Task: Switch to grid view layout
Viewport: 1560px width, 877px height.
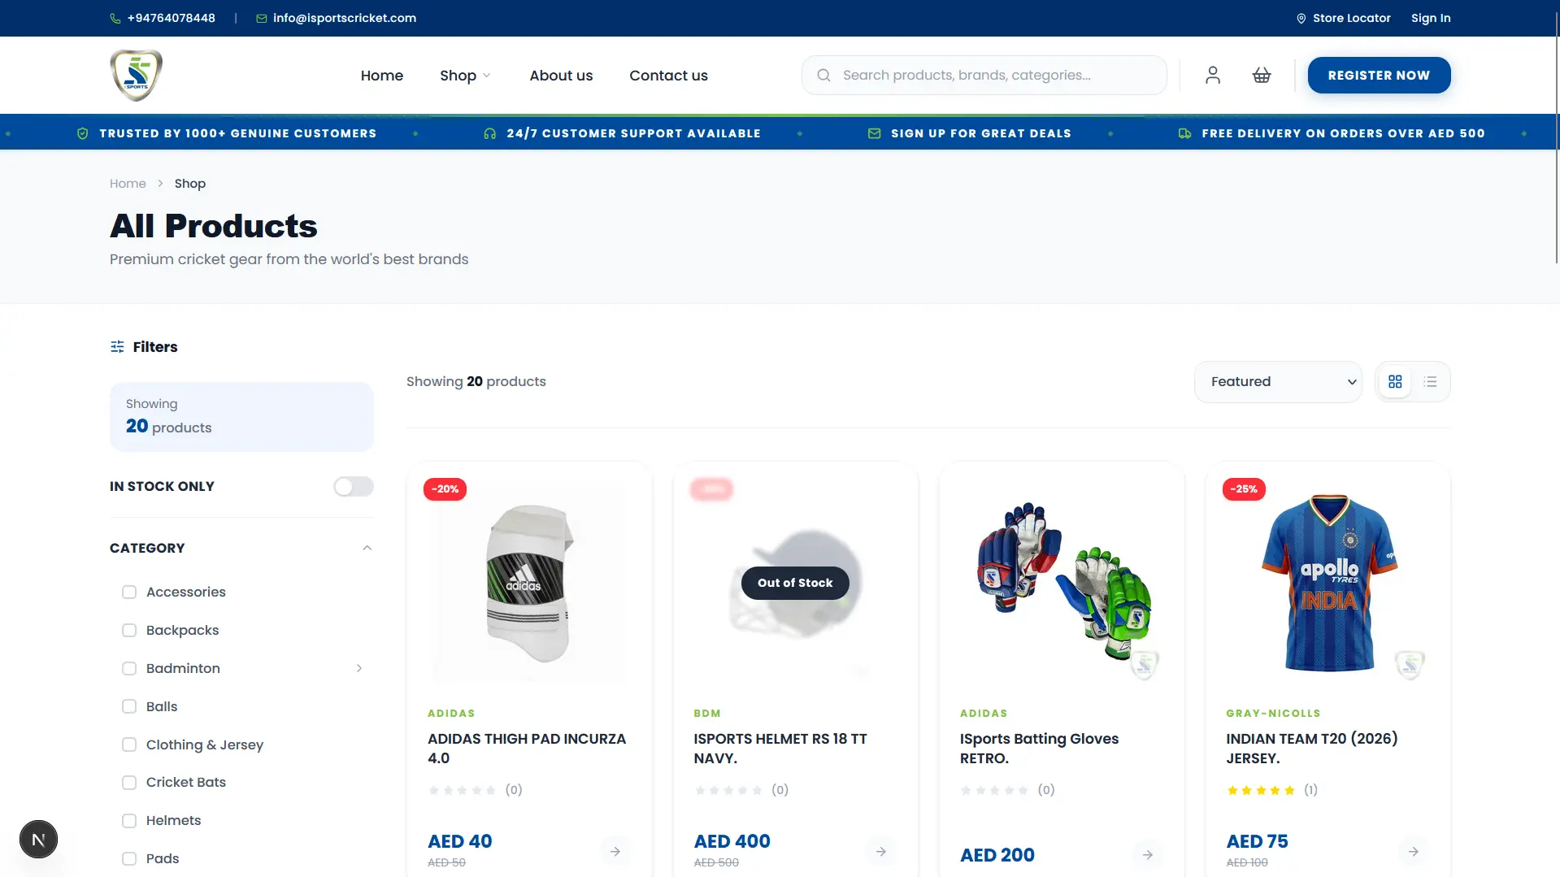Action: click(1395, 381)
